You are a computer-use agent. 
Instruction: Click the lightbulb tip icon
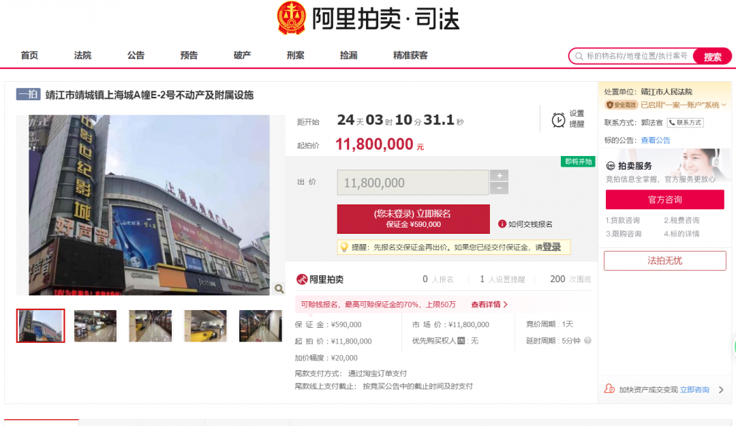(344, 247)
